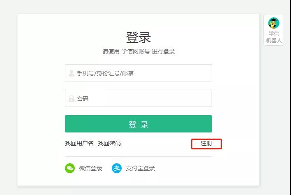291x195 pixels.
Task: Open the 找回用户名 link
Action: tap(79, 143)
